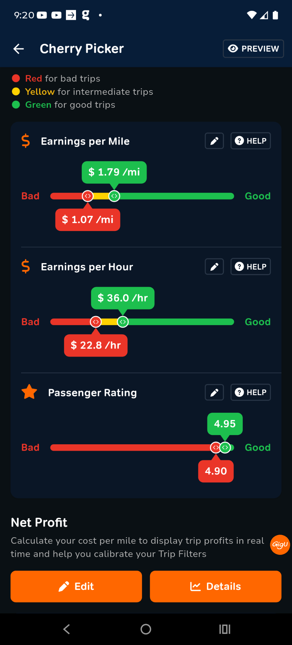Tap the back arrow beside Cherry Picker
This screenshot has width=292, height=645.
coord(19,49)
